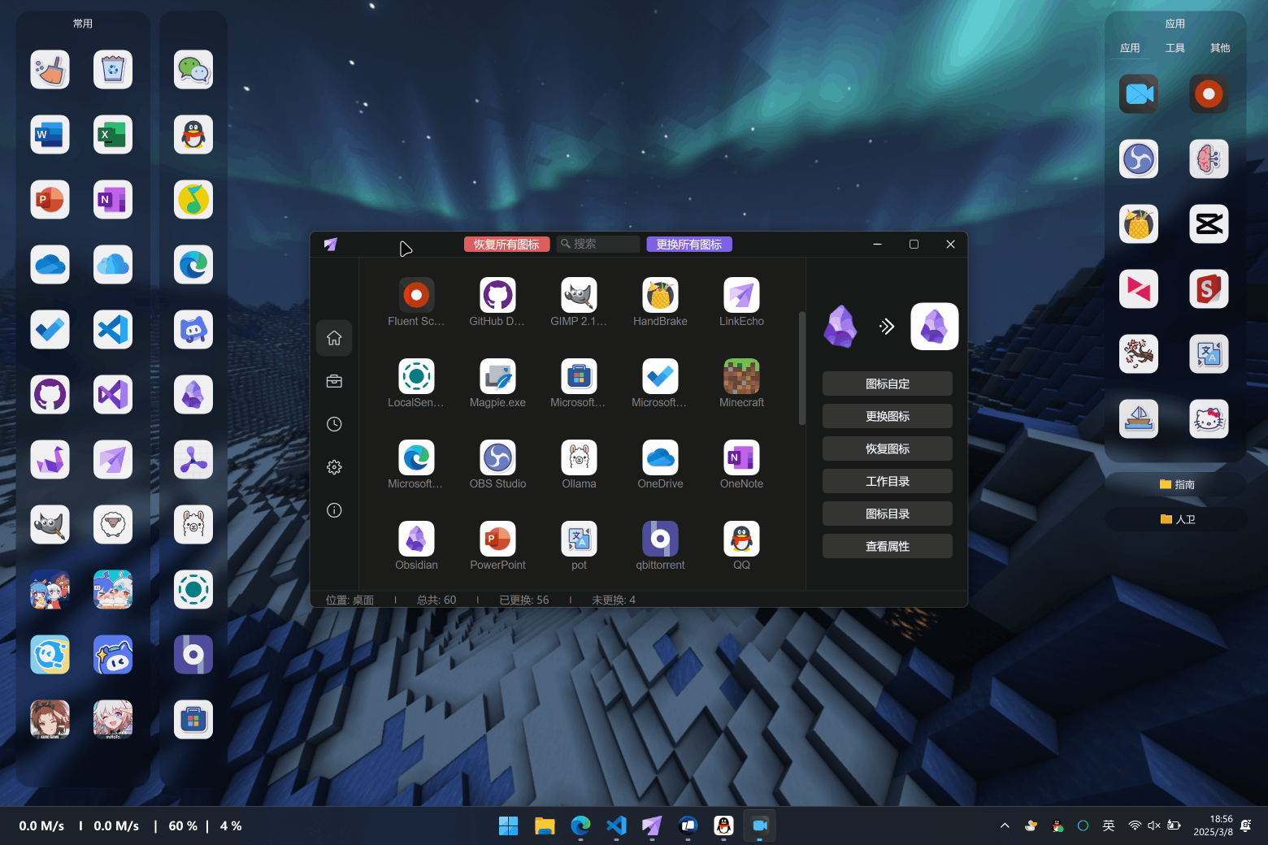Click 总共: 60 status text
Image resolution: width=1268 pixels, height=845 pixels.
pyautogui.click(x=436, y=600)
